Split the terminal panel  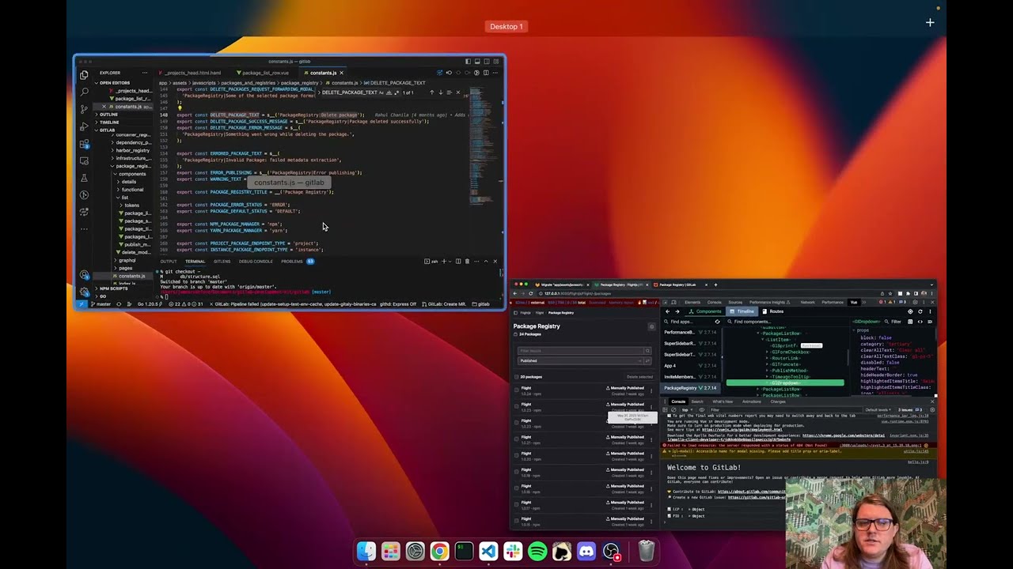point(457,262)
